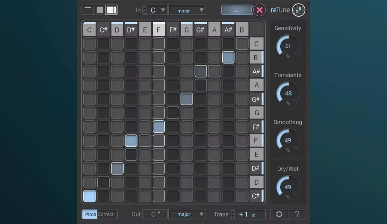
Task: Open the input scale dropdown showing minor
Action: pos(187,10)
